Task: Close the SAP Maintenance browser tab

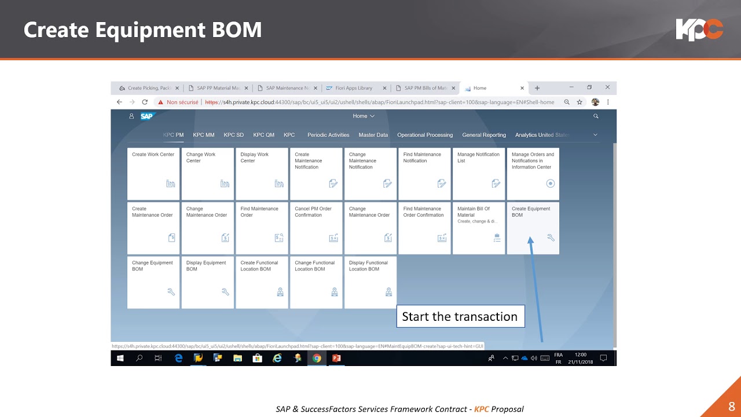Action: [316, 88]
